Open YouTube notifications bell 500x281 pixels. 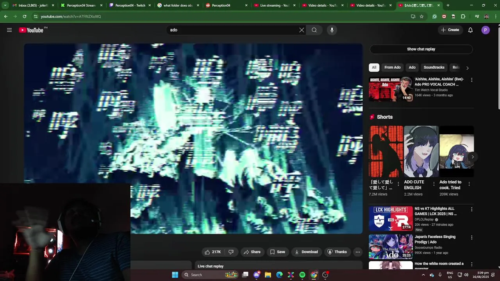tap(470, 30)
